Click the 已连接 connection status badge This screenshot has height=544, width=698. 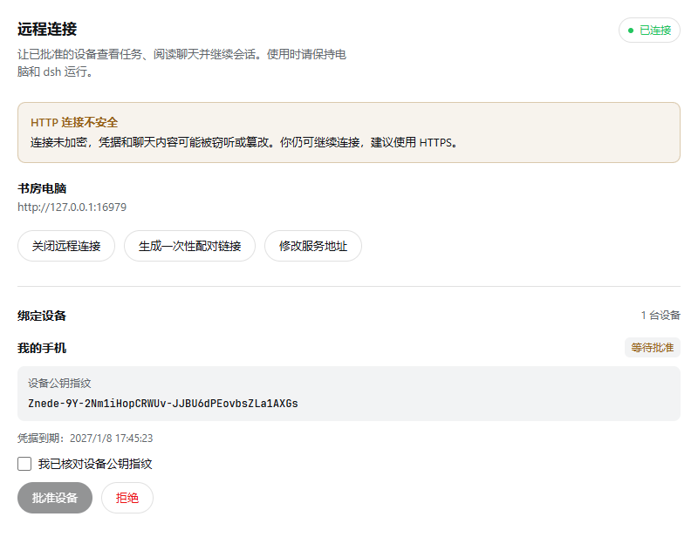(x=649, y=31)
